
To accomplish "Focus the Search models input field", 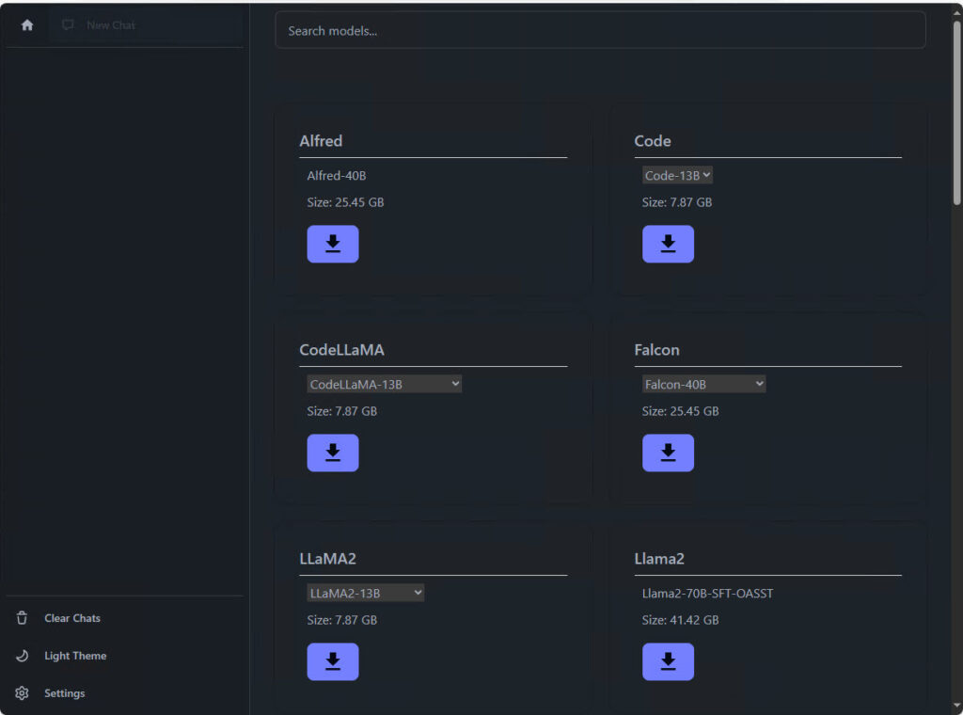I will (600, 31).
